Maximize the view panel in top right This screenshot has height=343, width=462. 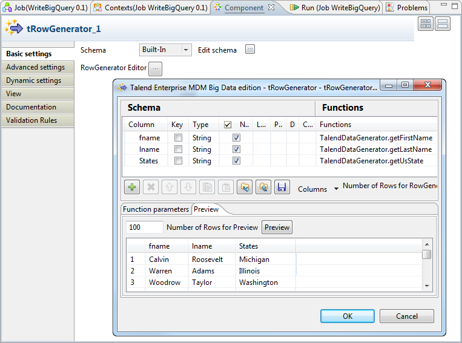pos(455,5)
